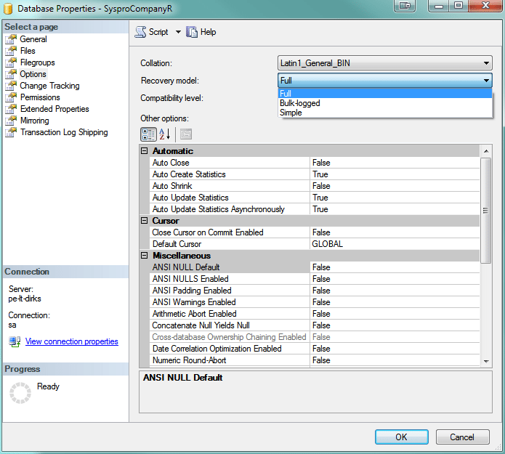
Task: Open Change Tracking page icon
Action: pyautogui.click(x=11, y=86)
